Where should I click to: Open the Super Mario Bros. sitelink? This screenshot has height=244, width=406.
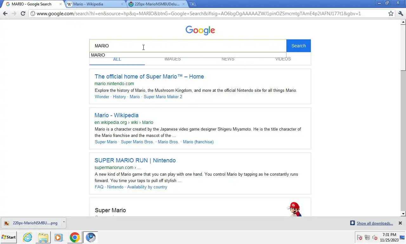[137, 142]
